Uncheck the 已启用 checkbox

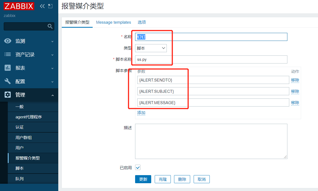(x=138, y=167)
